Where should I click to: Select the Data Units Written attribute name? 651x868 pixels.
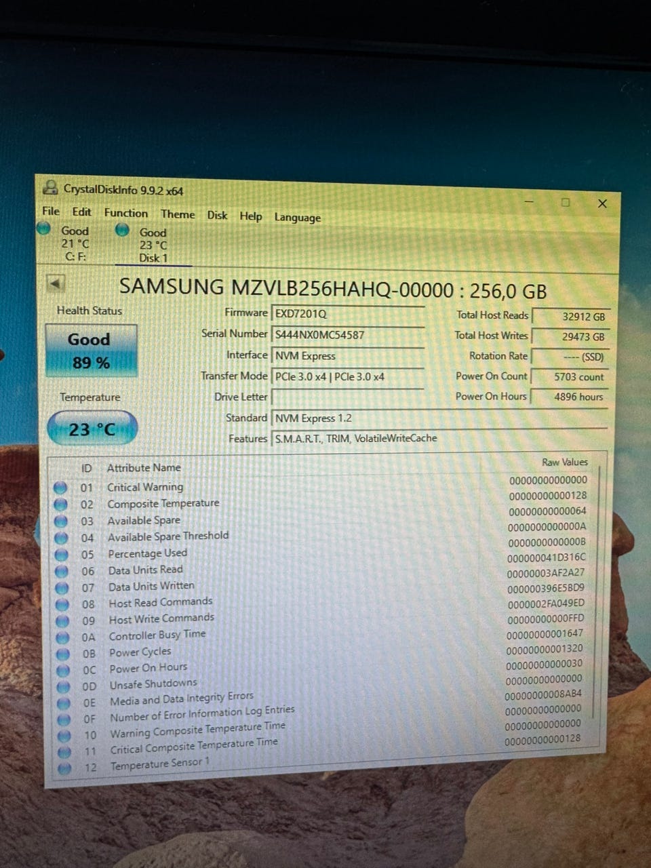[151, 586]
